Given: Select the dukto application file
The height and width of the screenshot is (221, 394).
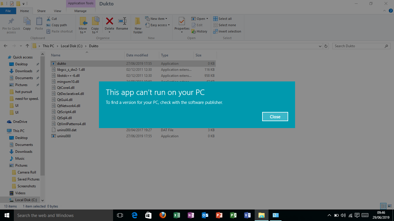Looking at the screenshot, I should click(x=133, y=64).
